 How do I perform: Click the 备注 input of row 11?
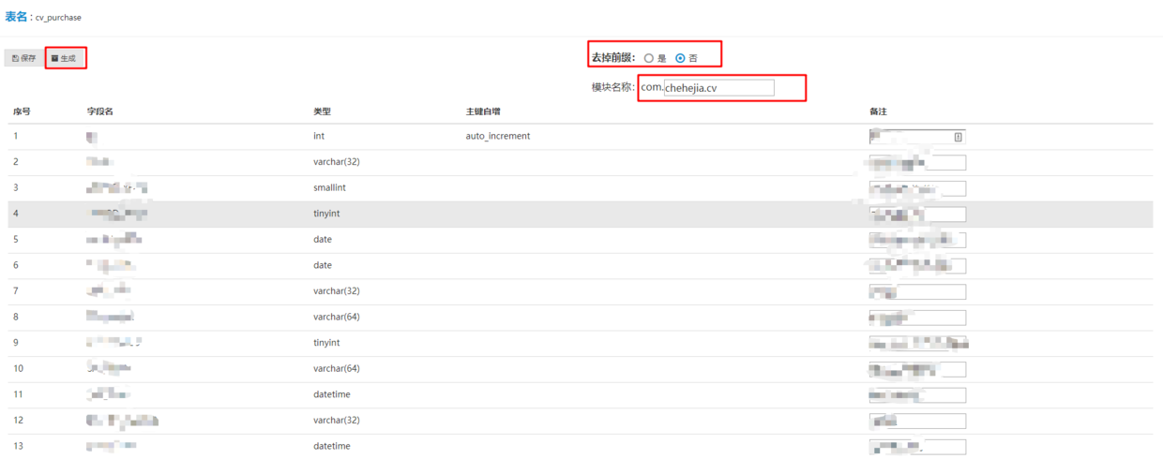pyautogui.click(x=917, y=395)
